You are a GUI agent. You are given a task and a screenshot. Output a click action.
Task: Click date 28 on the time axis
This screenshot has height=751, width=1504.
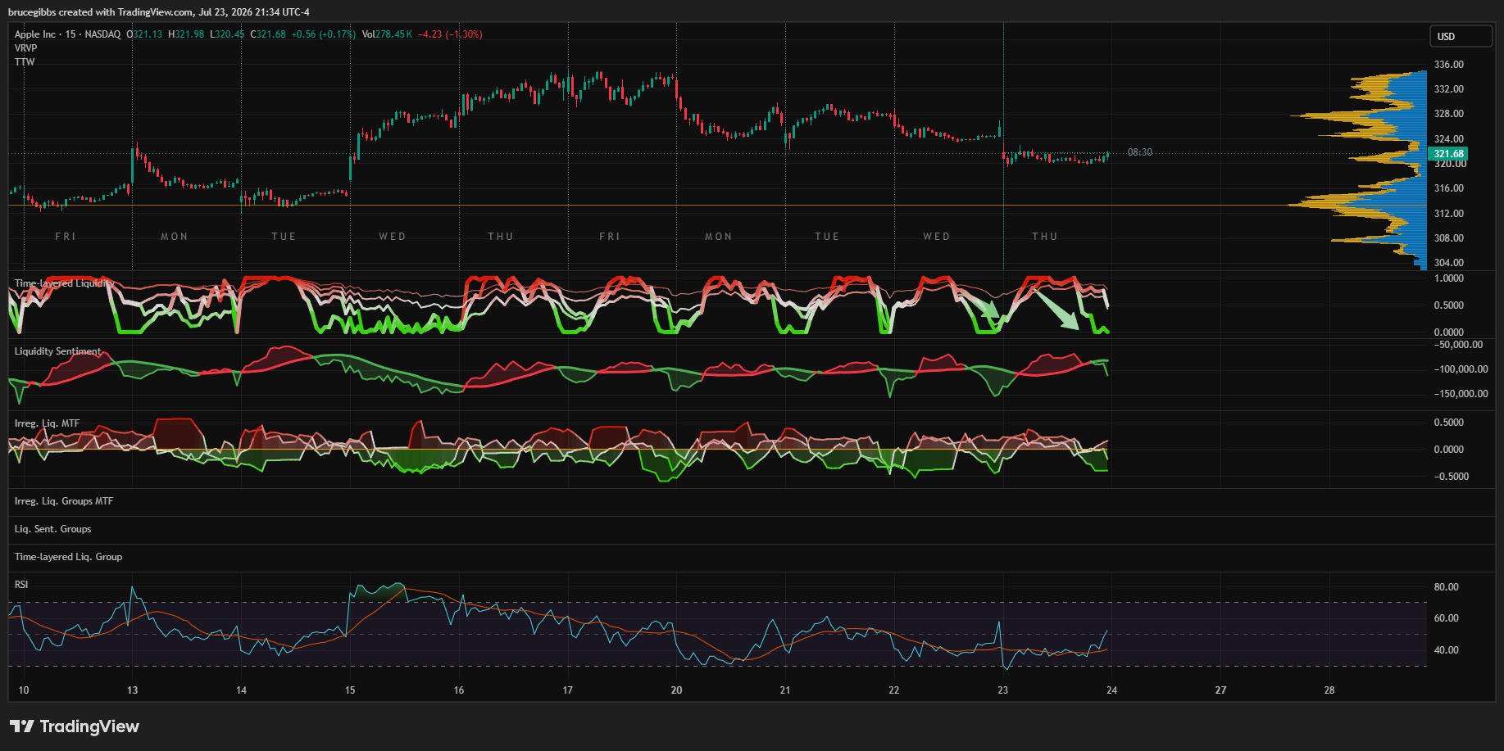[1329, 690]
